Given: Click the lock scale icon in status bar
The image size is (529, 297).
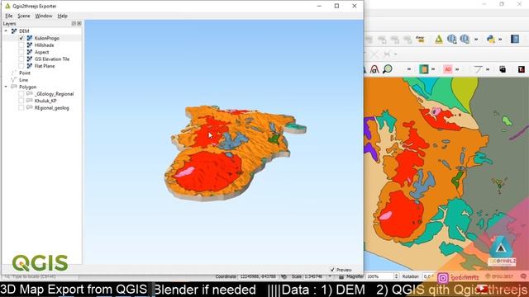Looking at the screenshot, I should point(341,276).
